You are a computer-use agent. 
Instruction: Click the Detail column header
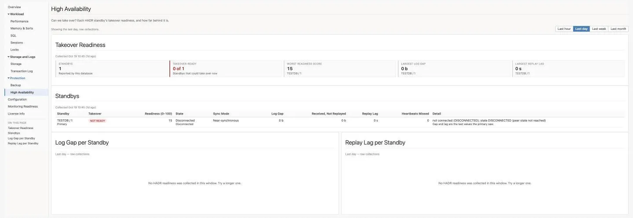point(437,114)
